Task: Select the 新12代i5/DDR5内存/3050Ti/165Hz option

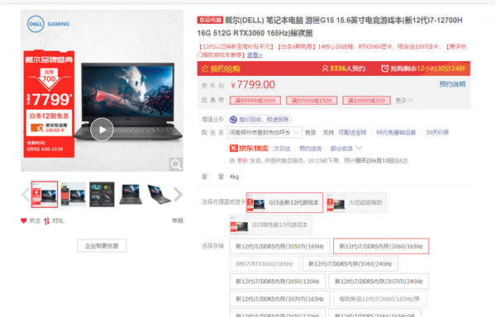Action: (x=279, y=246)
